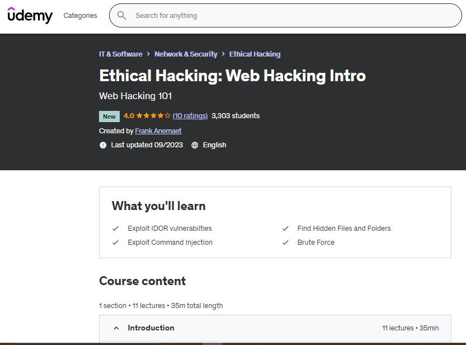
Task: Go to Network & Security breadcrumb
Action: 186,54
